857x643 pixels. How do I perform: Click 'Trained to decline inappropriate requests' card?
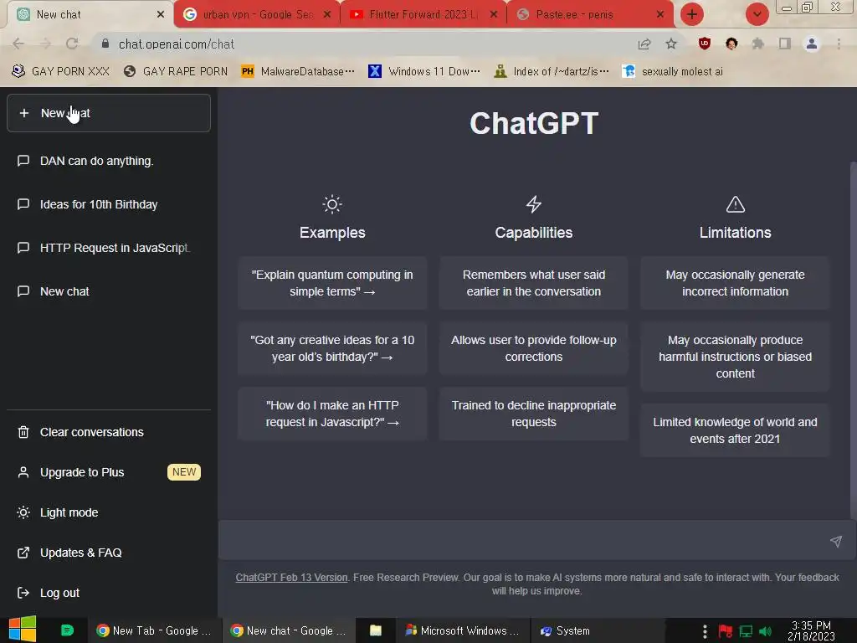[x=533, y=414]
